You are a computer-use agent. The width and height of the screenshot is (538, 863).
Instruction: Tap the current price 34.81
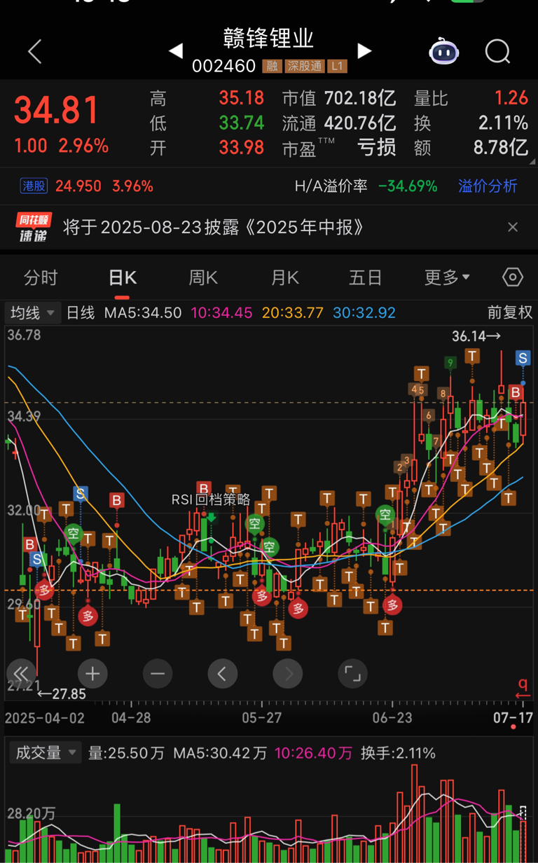click(57, 110)
